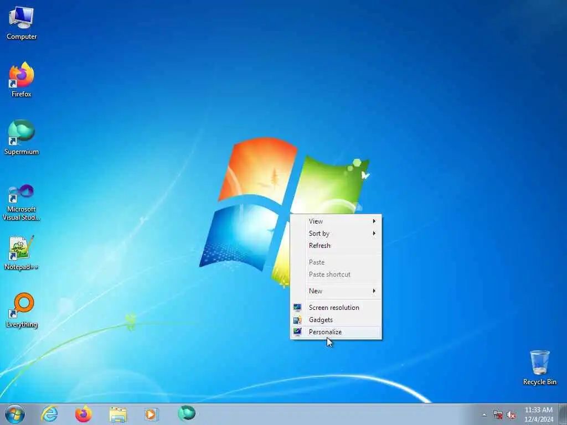
Task: Expand the New submenu
Action: pyautogui.click(x=336, y=291)
